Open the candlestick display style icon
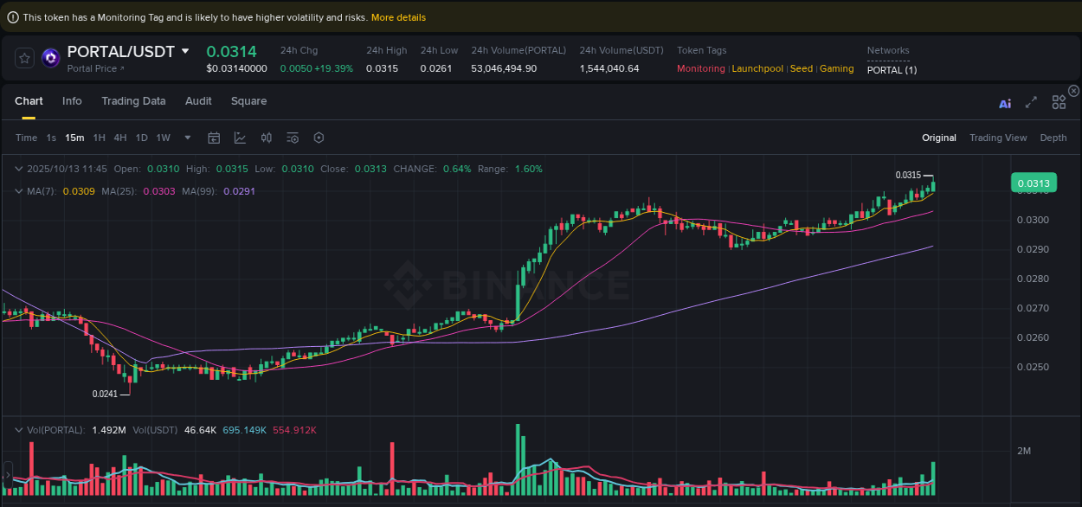The height and width of the screenshot is (507, 1082). point(266,137)
